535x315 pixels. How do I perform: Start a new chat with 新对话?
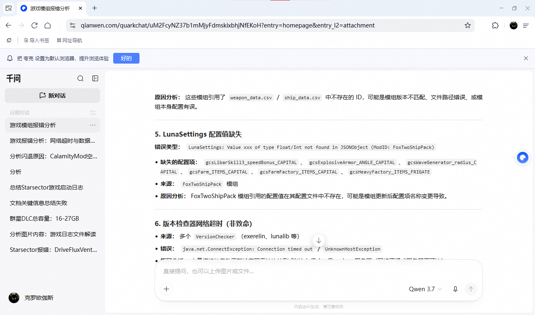tap(53, 96)
